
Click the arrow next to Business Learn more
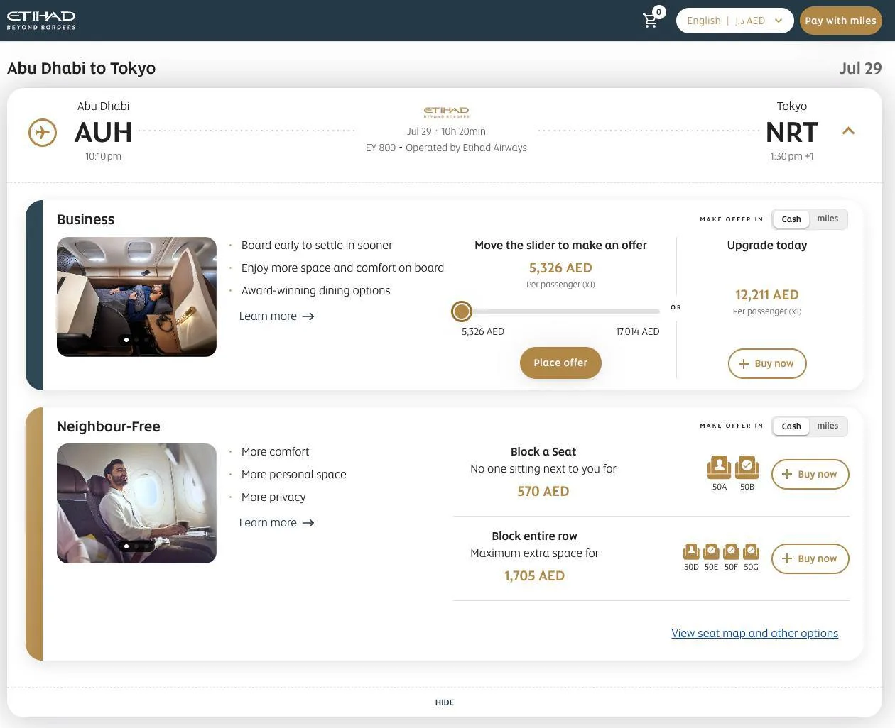pyautogui.click(x=308, y=316)
